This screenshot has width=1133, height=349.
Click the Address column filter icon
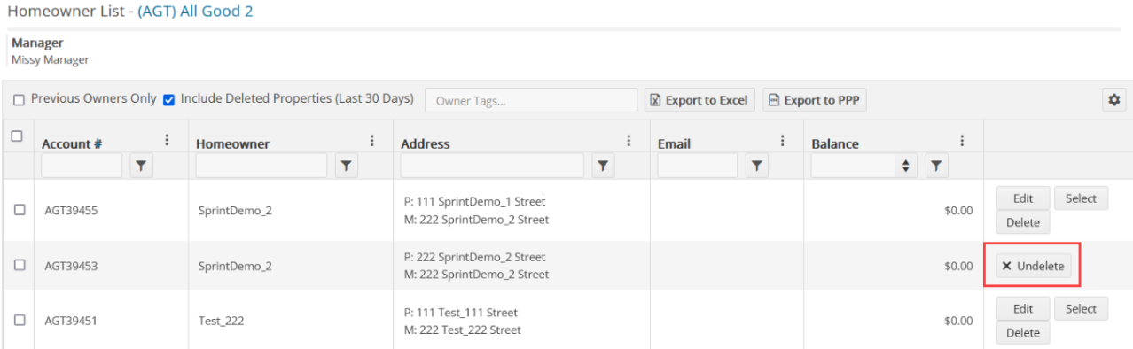tap(603, 166)
